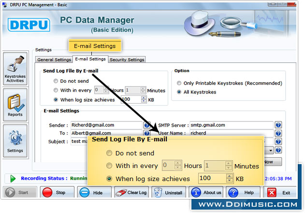Open the Keystrokes Activities sidebar icon

click(x=15, y=69)
